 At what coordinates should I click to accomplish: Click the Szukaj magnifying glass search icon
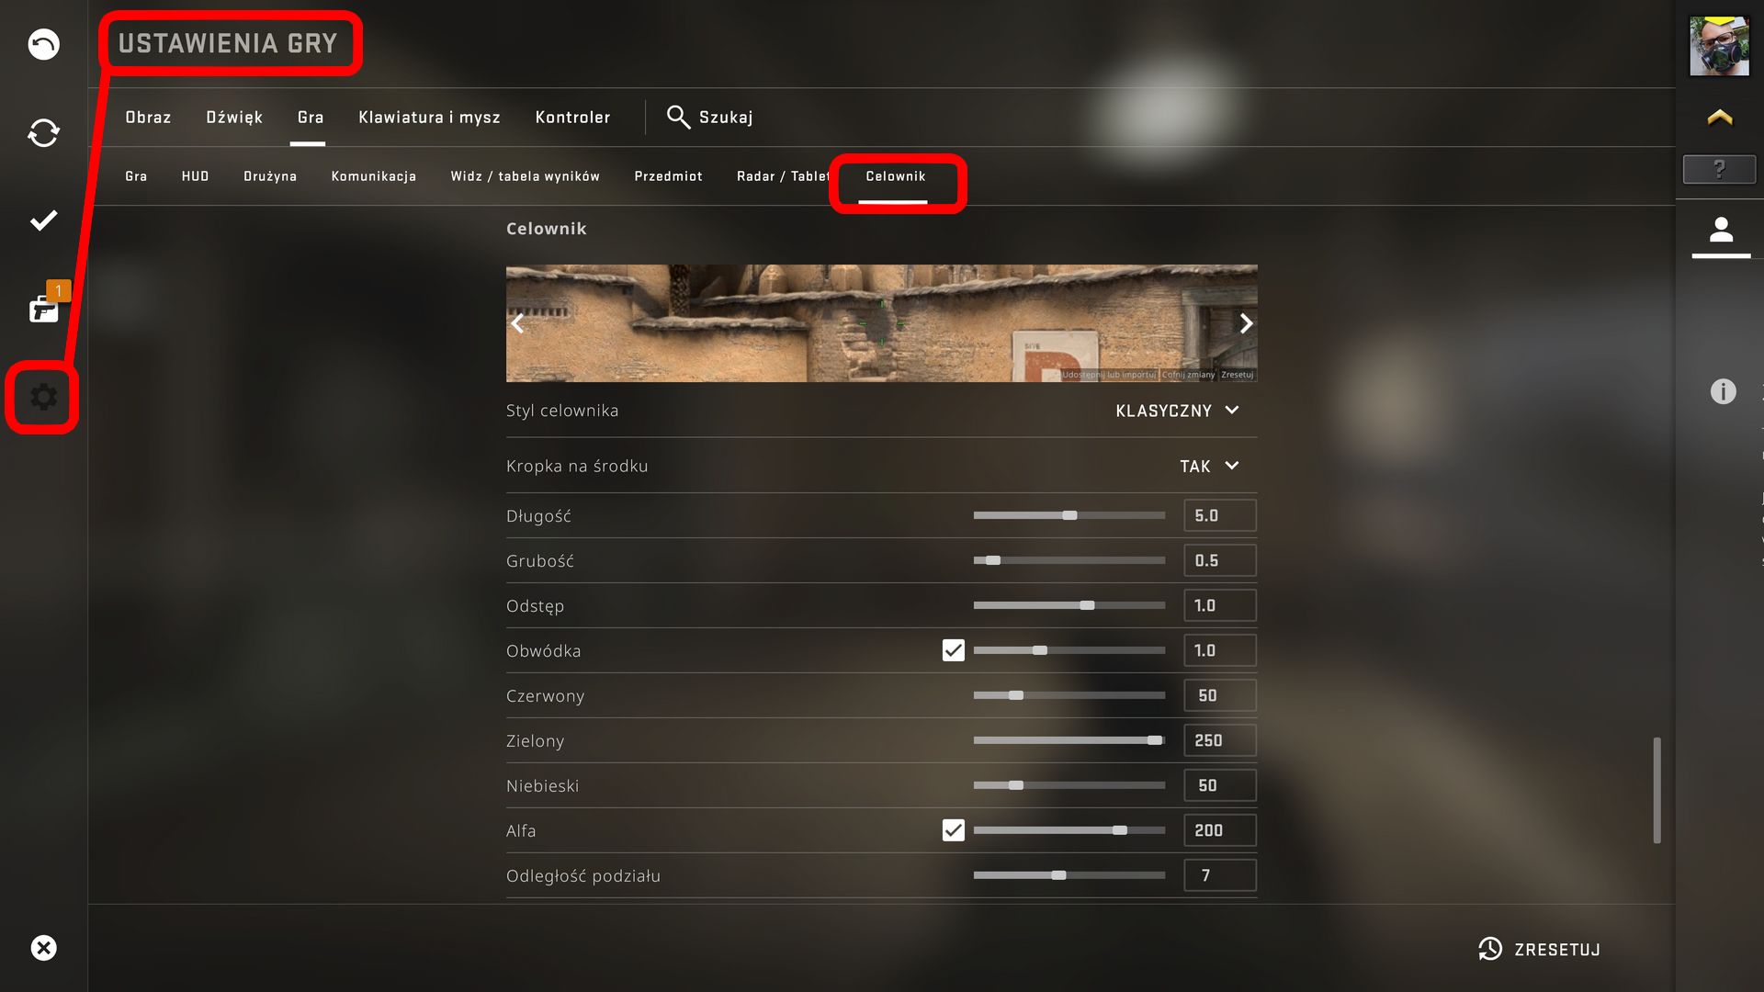[678, 117]
